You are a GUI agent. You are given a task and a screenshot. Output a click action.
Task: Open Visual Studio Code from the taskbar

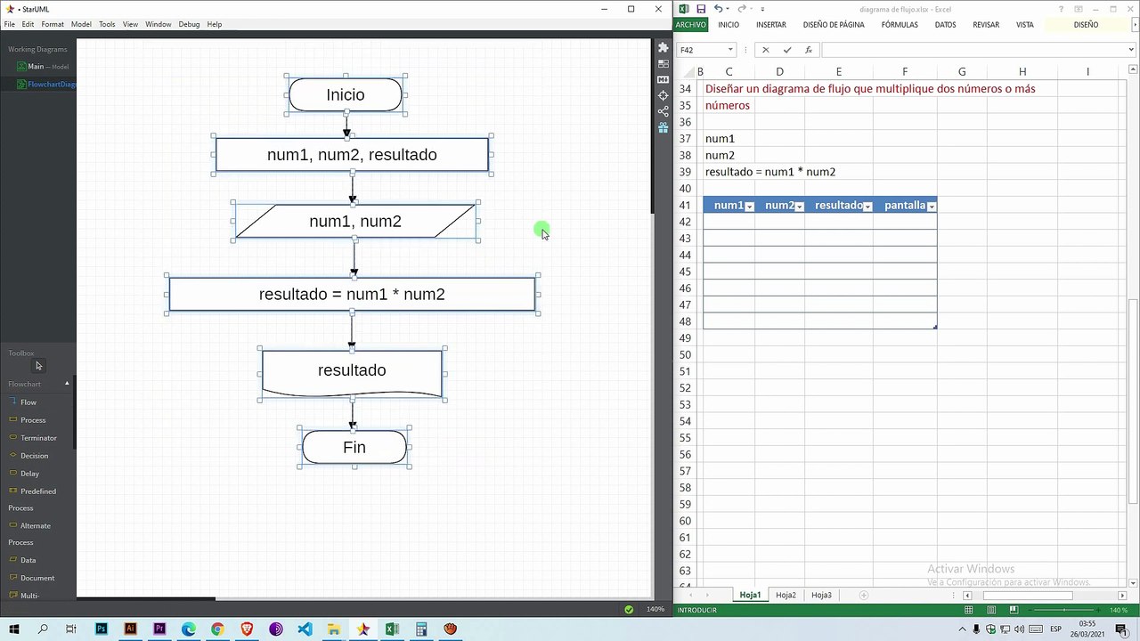pyautogui.click(x=305, y=629)
